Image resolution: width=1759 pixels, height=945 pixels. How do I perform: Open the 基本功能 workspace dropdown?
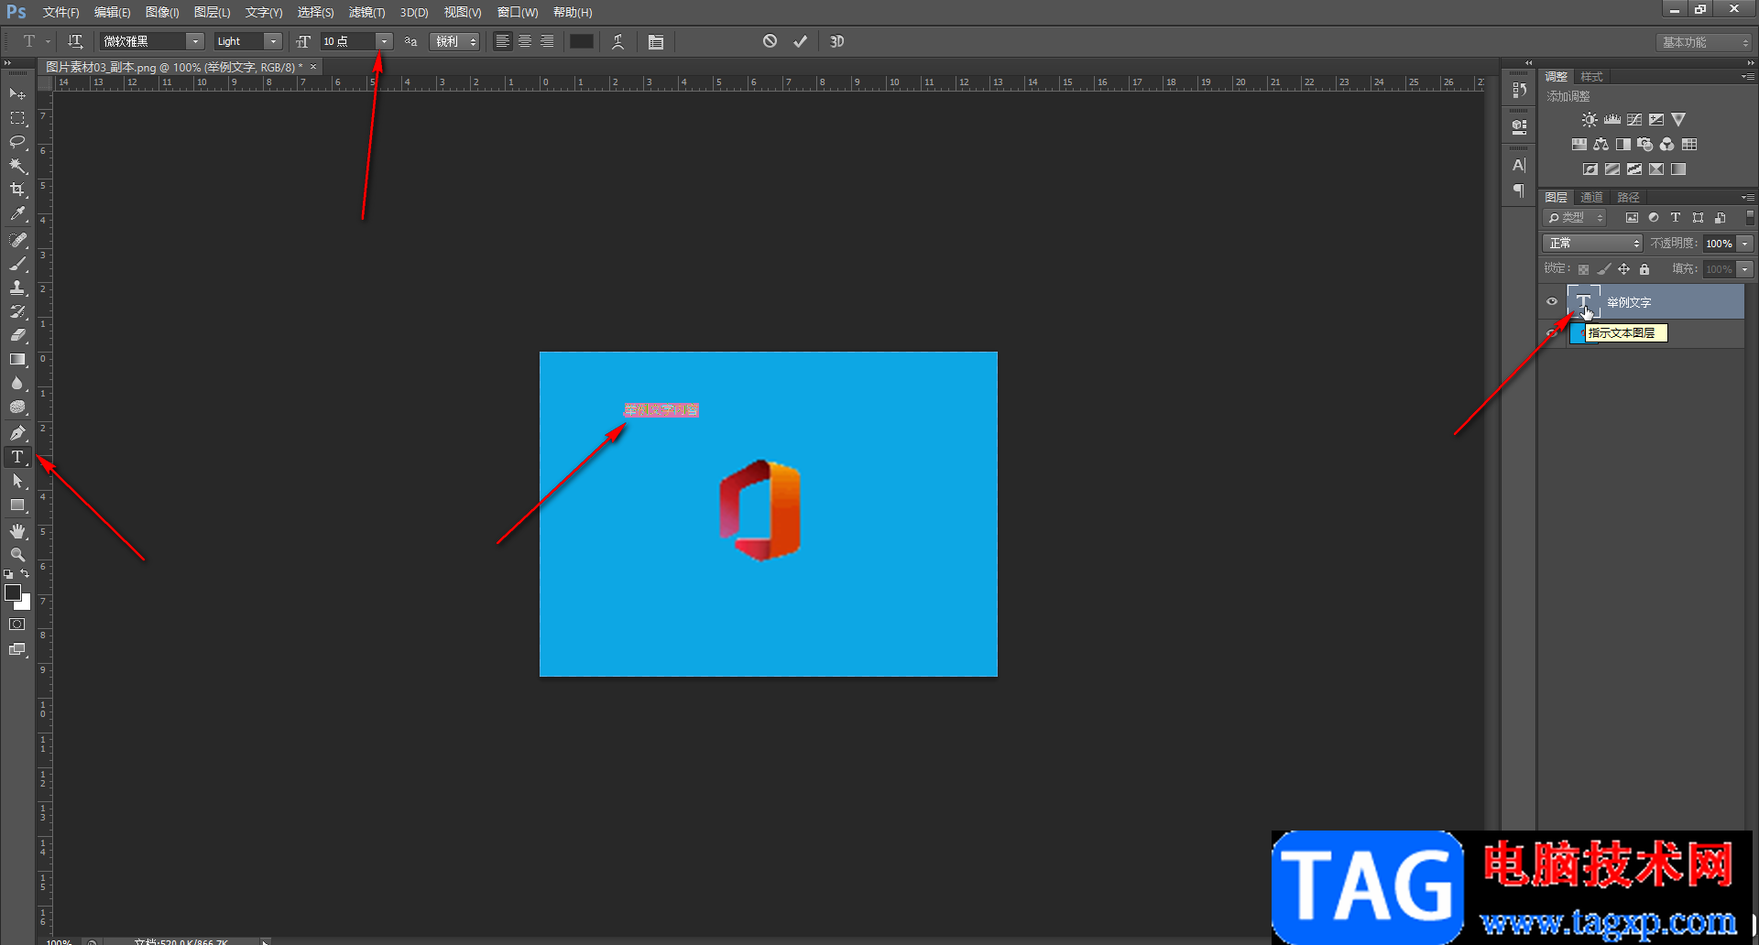point(1704,42)
